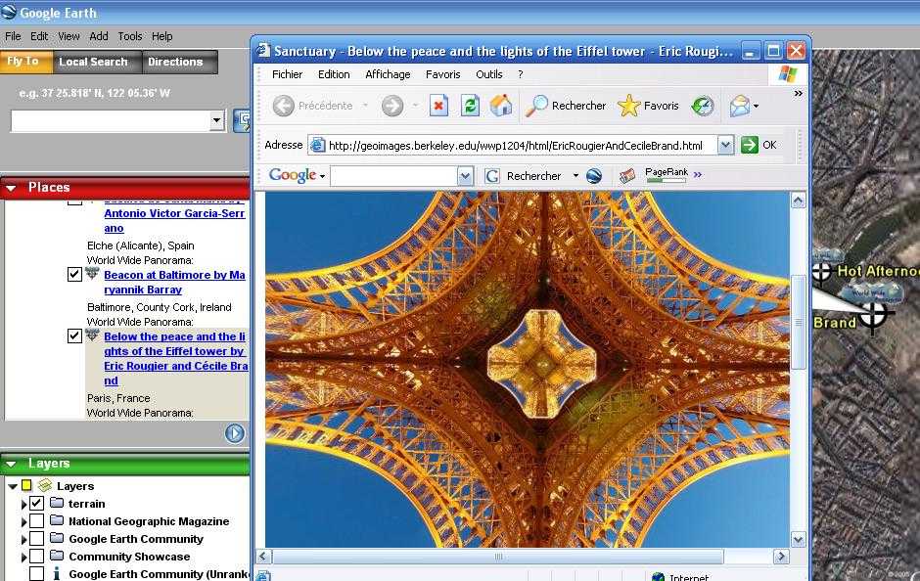The image size is (920, 581).
Task: Open the Google toolbar search box dropdown
Action: [465, 175]
